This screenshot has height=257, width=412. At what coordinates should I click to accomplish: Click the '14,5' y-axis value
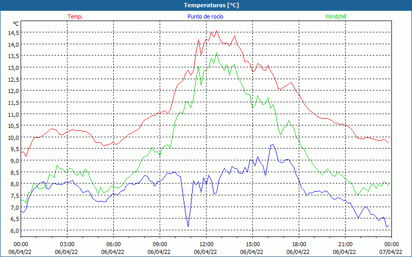click(x=14, y=33)
